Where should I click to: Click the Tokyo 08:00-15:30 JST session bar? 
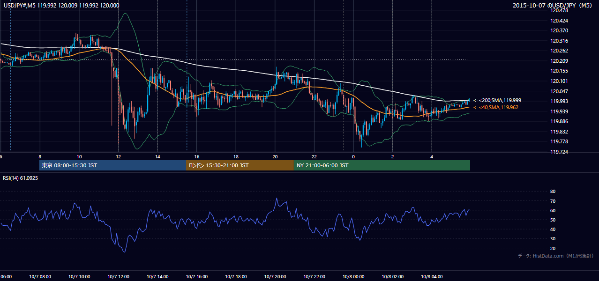point(112,165)
